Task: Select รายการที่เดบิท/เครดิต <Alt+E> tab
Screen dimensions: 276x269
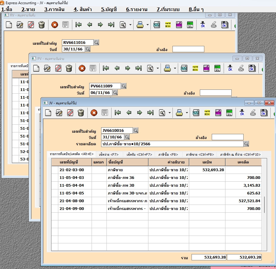Action: (72, 154)
